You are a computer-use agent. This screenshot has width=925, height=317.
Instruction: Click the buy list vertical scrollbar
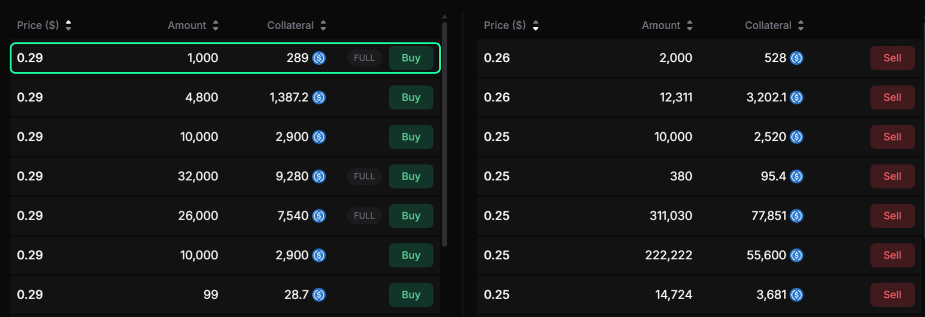444,134
